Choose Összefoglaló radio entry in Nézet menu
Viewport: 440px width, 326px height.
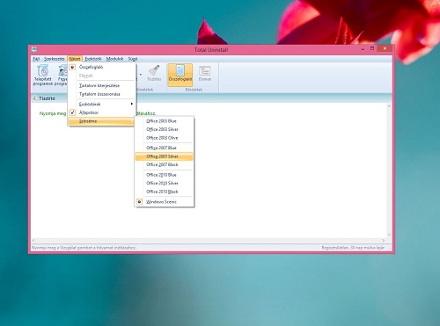click(101, 67)
